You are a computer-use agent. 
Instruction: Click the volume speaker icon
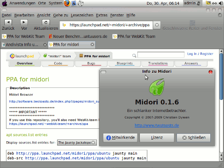(x=221, y=3)
